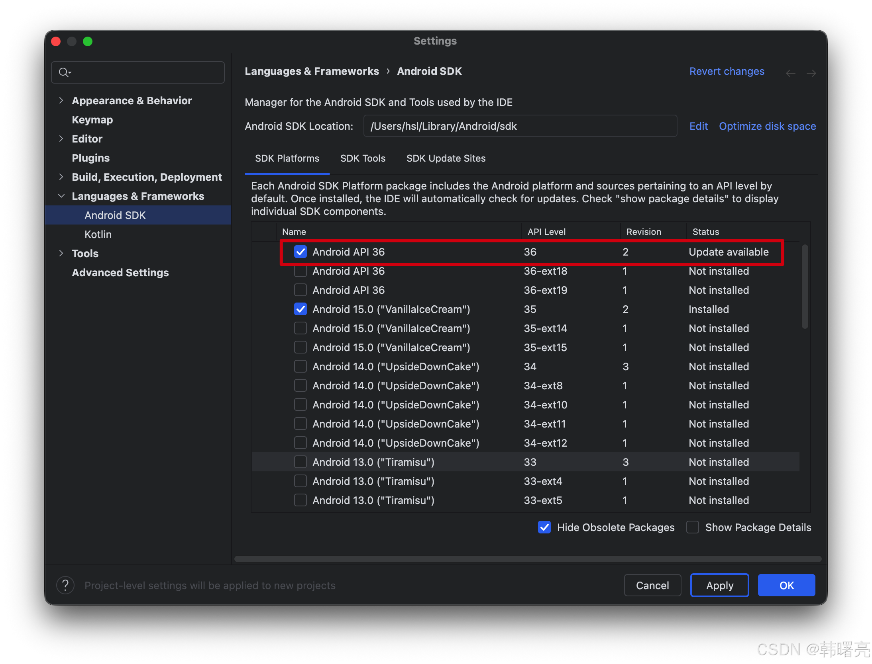
Task: Uncheck Android 15.0 API 35 installed checkbox
Action: point(300,309)
